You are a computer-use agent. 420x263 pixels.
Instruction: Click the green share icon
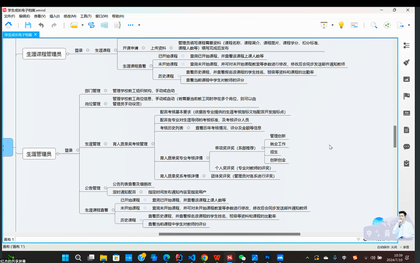click(x=387, y=25)
